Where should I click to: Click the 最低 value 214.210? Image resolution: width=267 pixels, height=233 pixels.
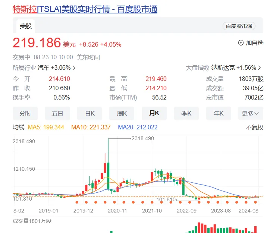(x=156, y=88)
